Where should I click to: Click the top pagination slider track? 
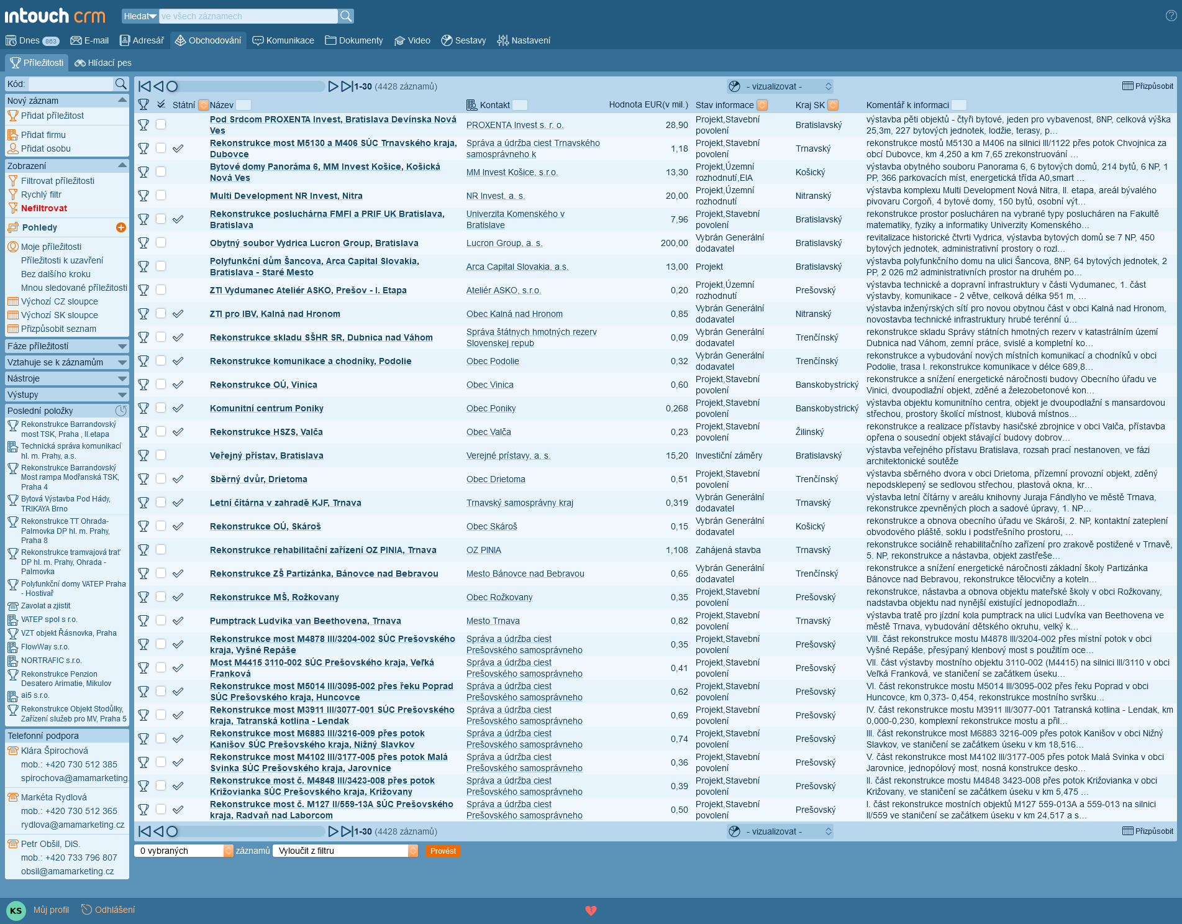click(x=248, y=86)
